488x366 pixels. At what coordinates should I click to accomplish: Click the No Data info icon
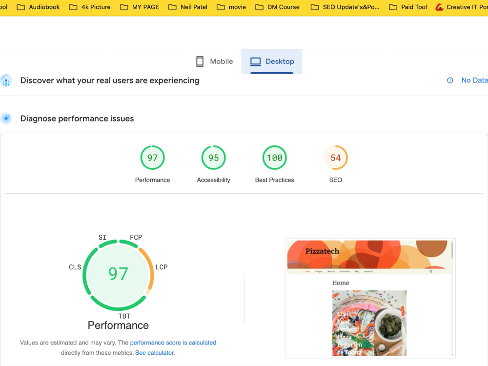click(450, 81)
